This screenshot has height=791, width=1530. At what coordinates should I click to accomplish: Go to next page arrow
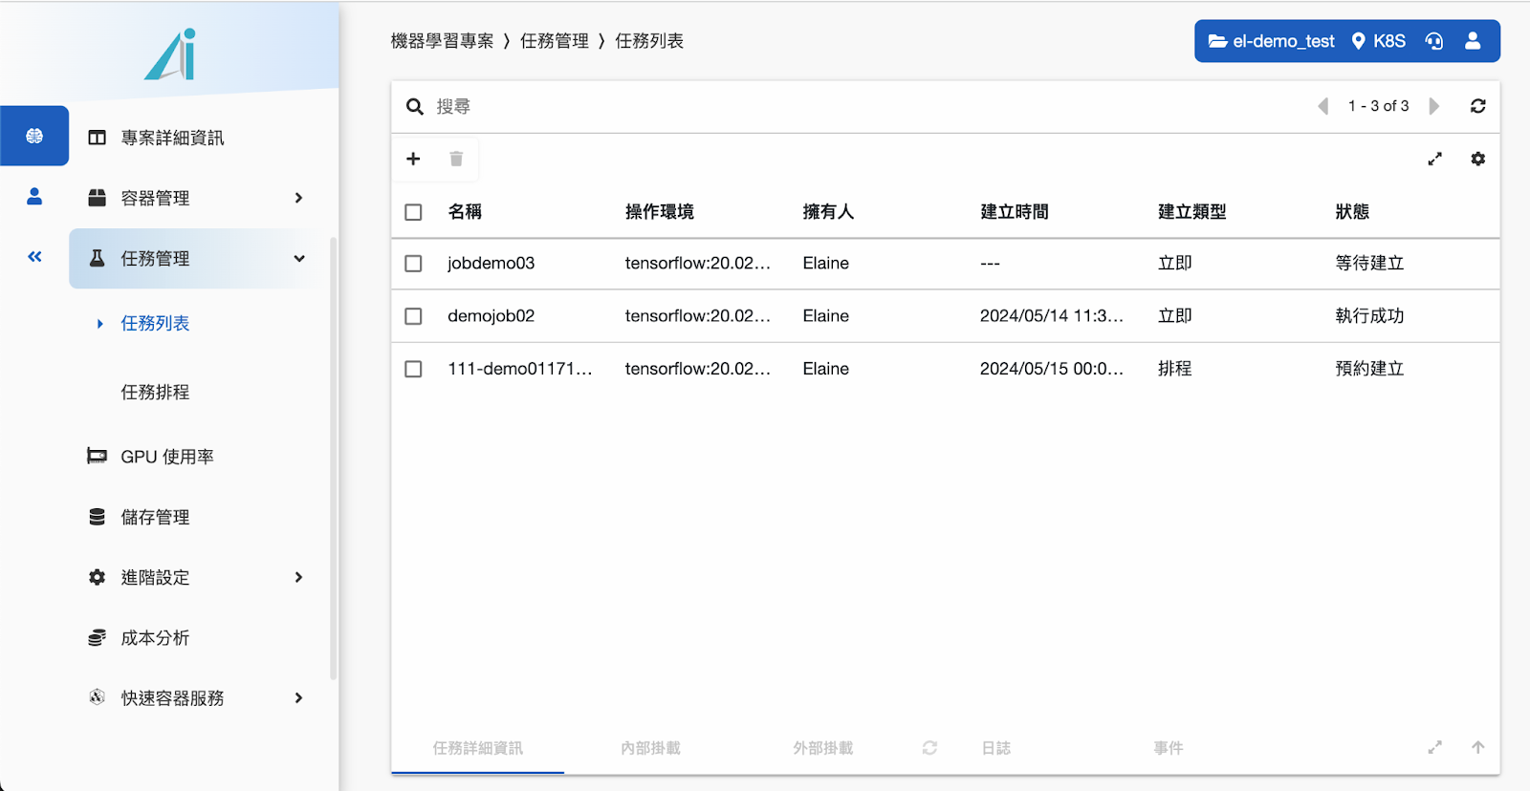coord(1433,106)
